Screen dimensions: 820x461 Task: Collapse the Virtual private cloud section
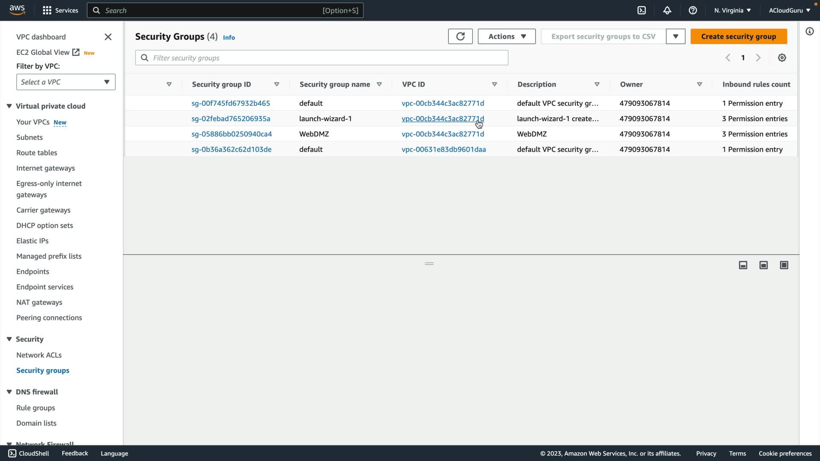[9, 106]
